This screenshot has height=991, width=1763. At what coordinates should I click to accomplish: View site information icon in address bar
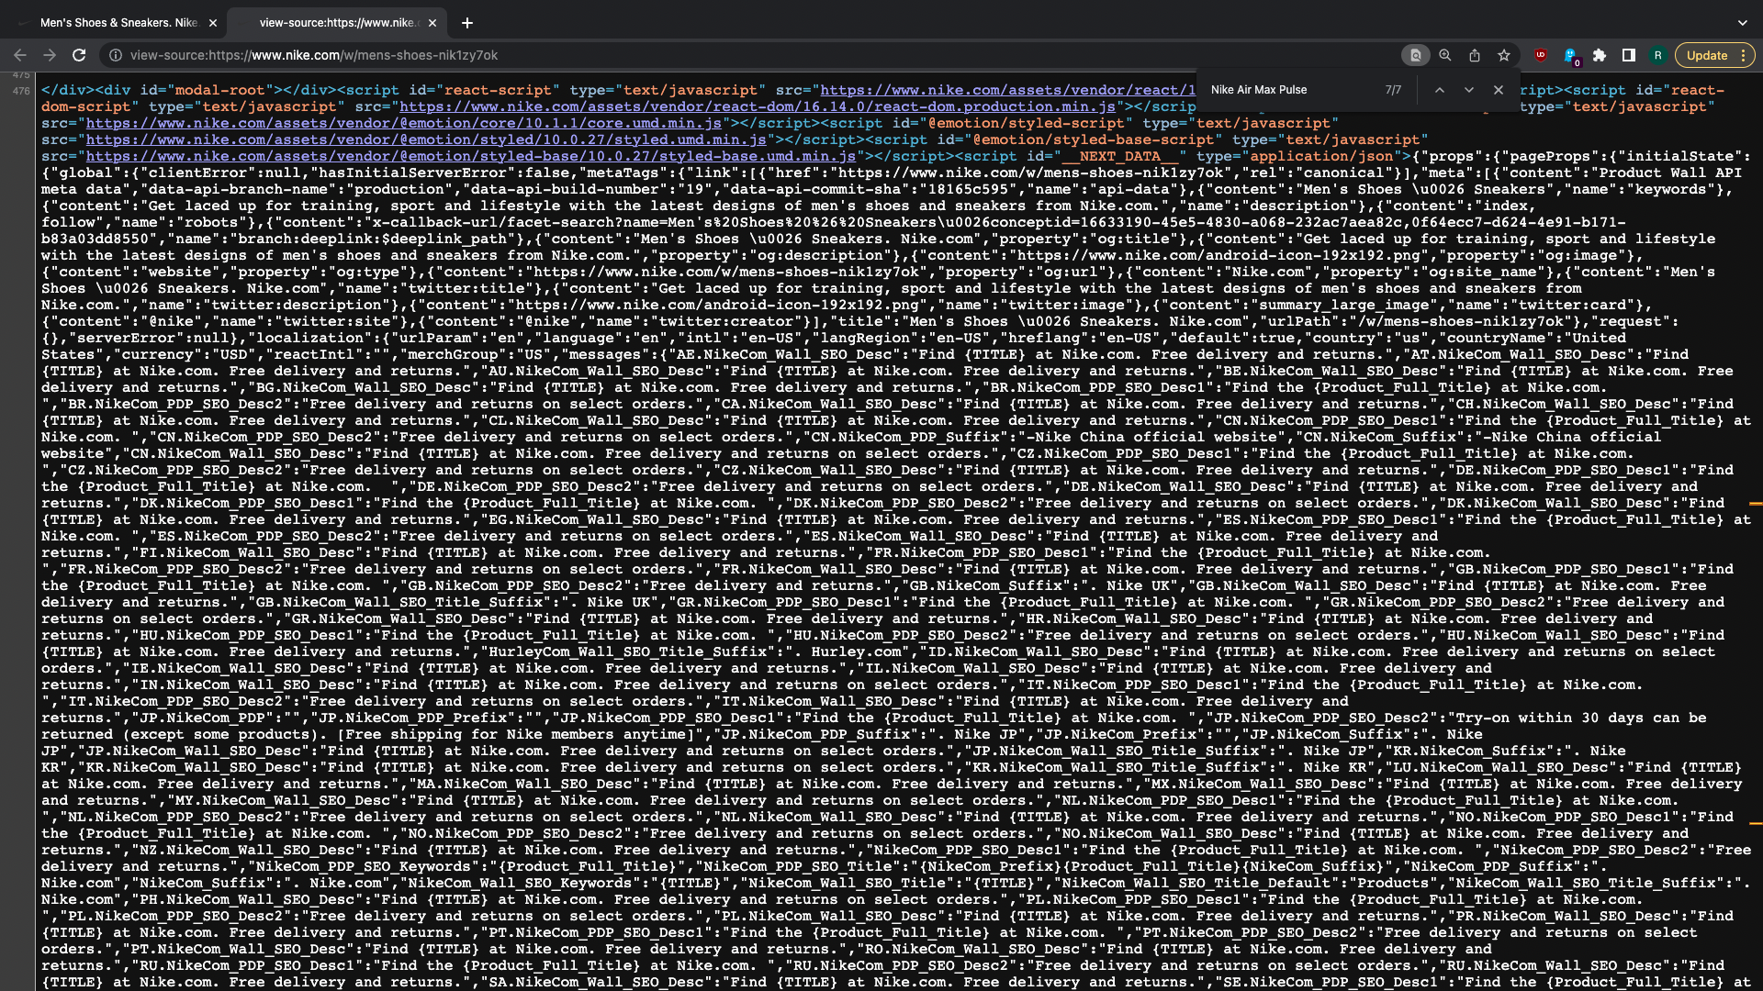pos(116,55)
